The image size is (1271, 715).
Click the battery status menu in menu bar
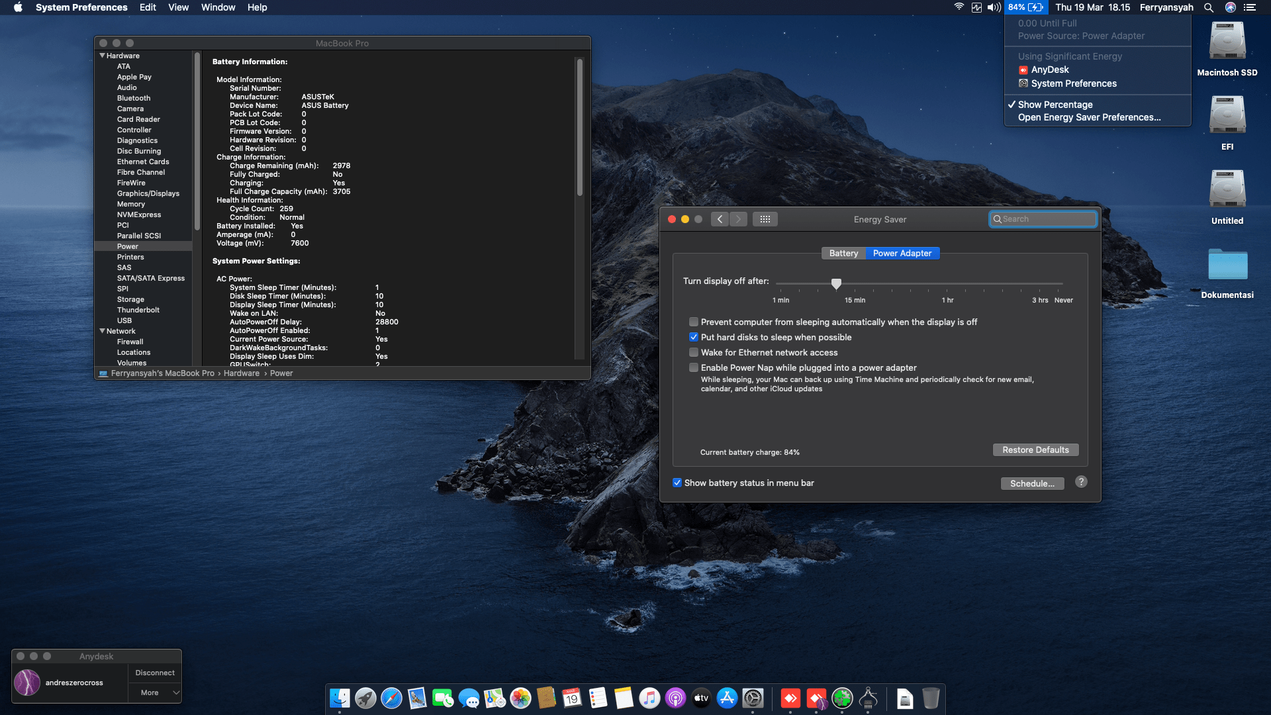pyautogui.click(x=1025, y=7)
